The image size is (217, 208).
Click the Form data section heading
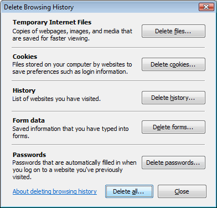coord(29,120)
